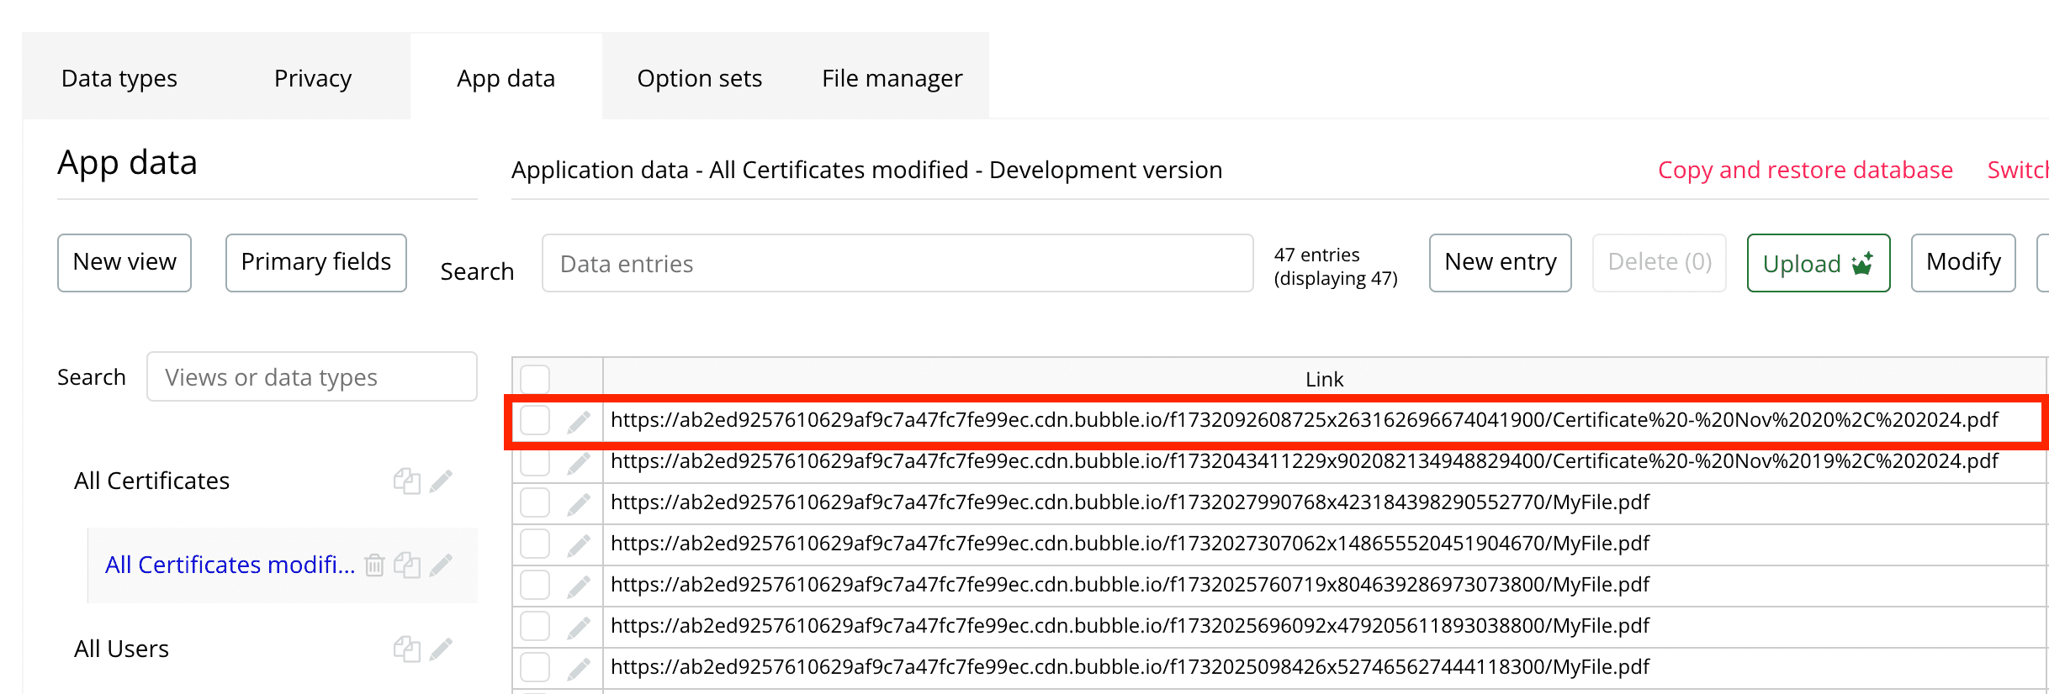Viewport: 2049px width, 694px height.
Task: Edit the Nov 19 2024 certificate entry
Action: 579,462
